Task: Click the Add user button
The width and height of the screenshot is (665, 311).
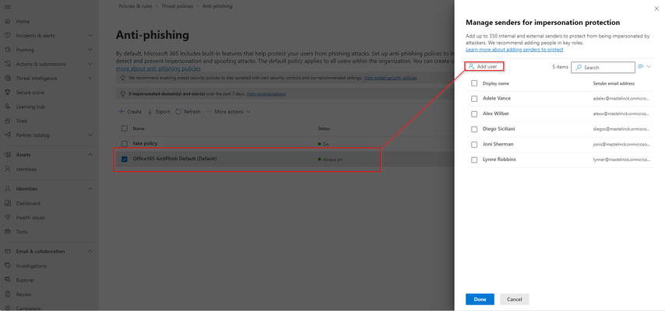Action: pyautogui.click(x=484, y=67)
